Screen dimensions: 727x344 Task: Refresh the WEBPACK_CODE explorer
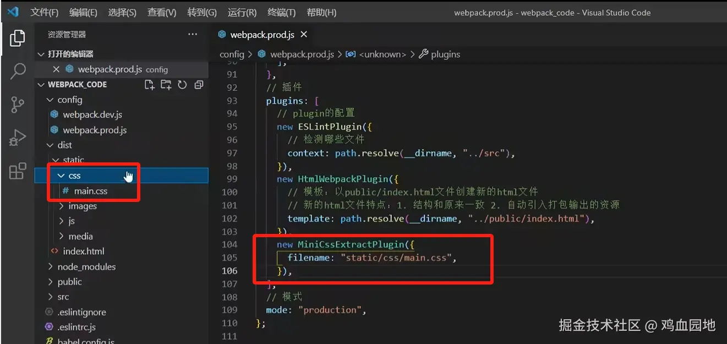coord(182,84)
